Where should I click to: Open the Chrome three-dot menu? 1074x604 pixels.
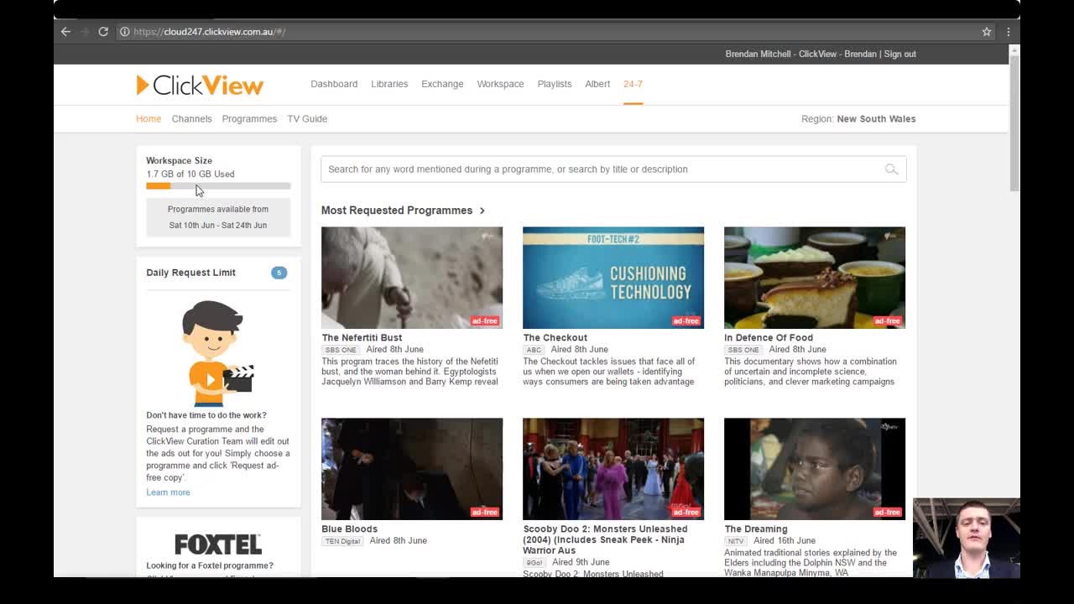1009,32
